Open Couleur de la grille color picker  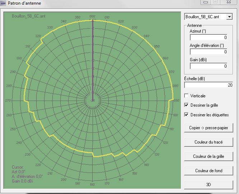point(208,156)
